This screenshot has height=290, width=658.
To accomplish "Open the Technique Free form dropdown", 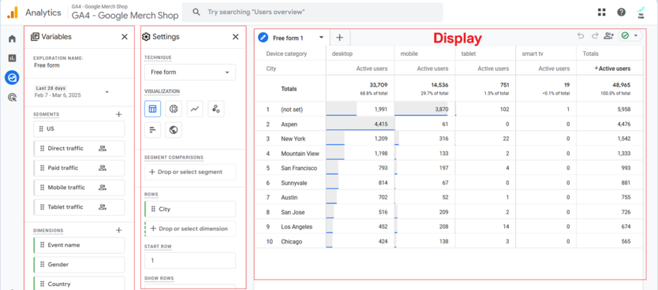I will pyautogui.click(x=190, y=72).
